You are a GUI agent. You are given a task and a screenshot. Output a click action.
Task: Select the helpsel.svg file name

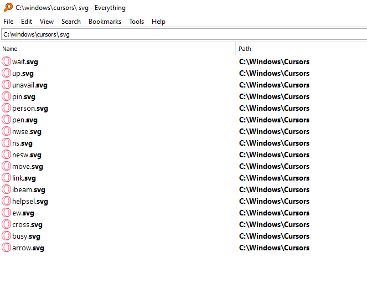30,202
